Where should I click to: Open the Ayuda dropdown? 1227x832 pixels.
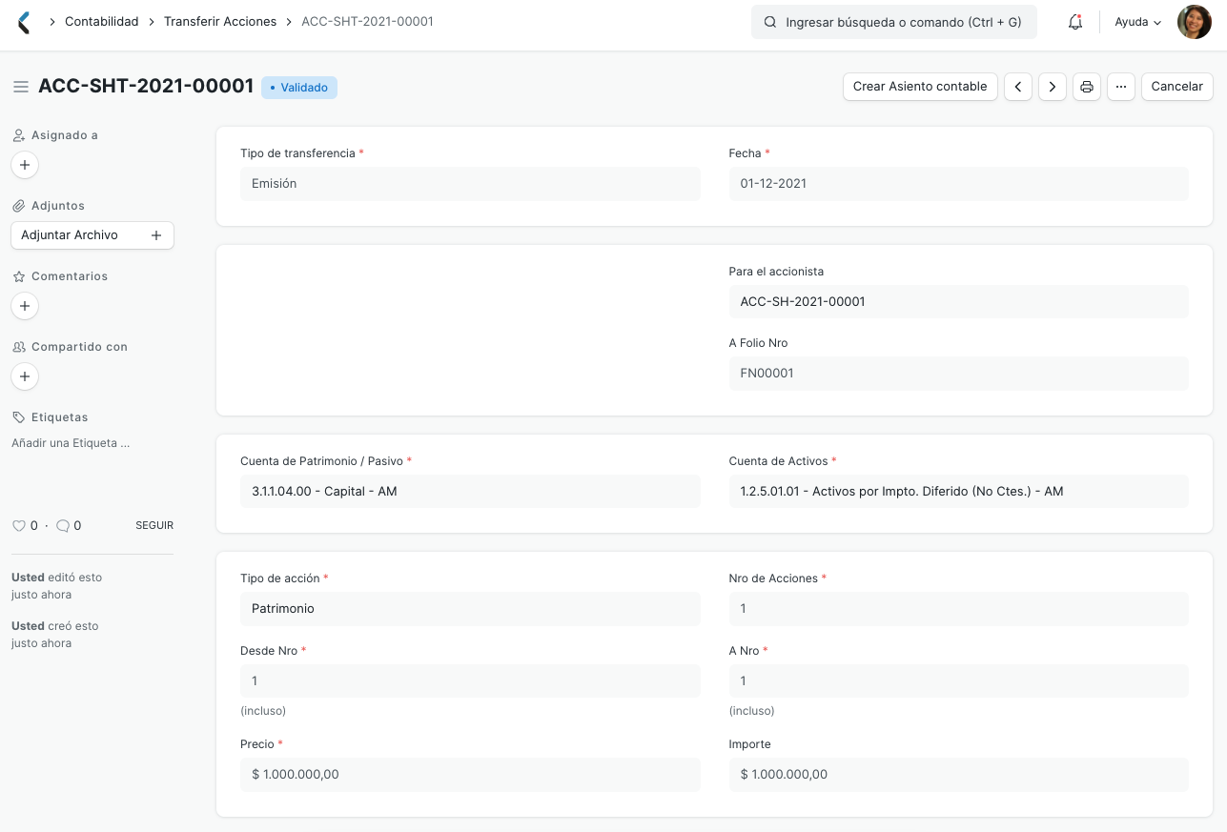coord(1138,22)
